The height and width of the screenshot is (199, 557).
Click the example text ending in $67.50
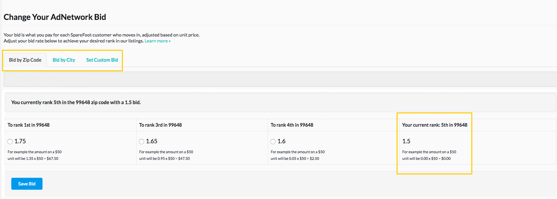pos(35,155)
